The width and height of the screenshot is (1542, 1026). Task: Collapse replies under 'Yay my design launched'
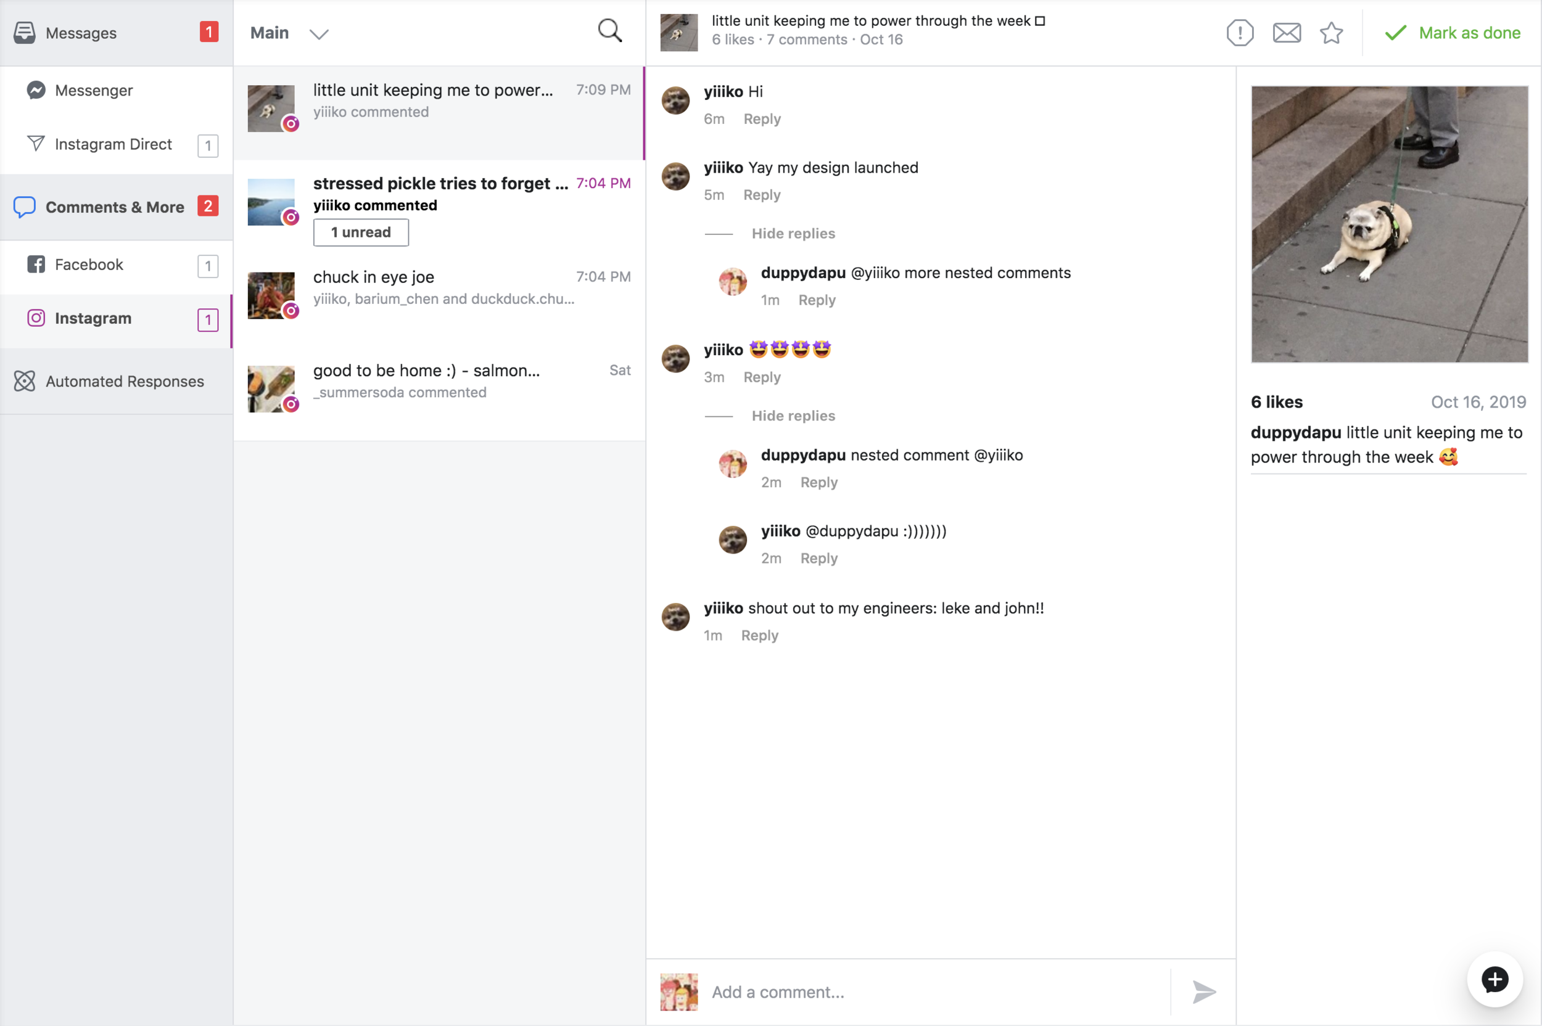[793, 234]
